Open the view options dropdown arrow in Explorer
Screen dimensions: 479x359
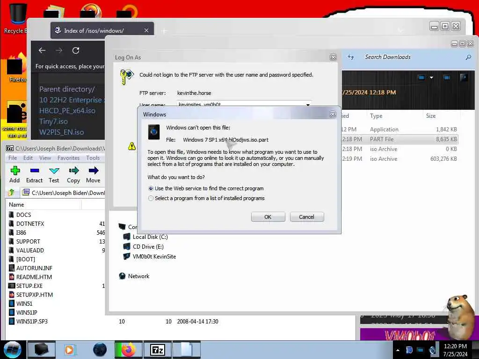tap(431, 78)
